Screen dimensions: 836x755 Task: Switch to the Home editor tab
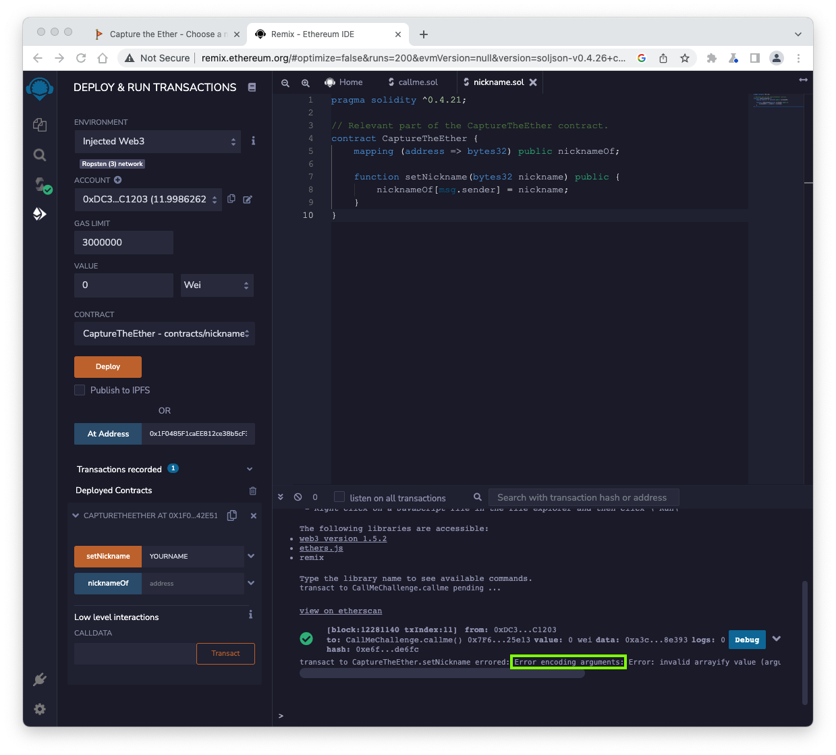[x=344, y=82]
